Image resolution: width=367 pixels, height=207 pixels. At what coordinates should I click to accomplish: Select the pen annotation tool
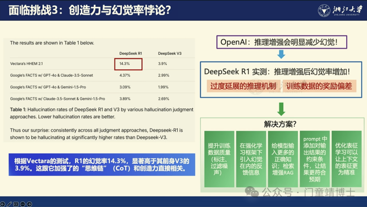coord(10,204)
